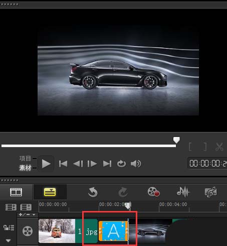This screenshot has height=246, width=227.
Task: Switch to Storyboard view
Action: tap(16, 192)
